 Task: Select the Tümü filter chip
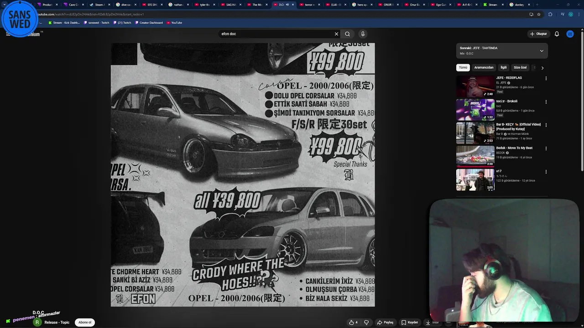tap(463, 67)
